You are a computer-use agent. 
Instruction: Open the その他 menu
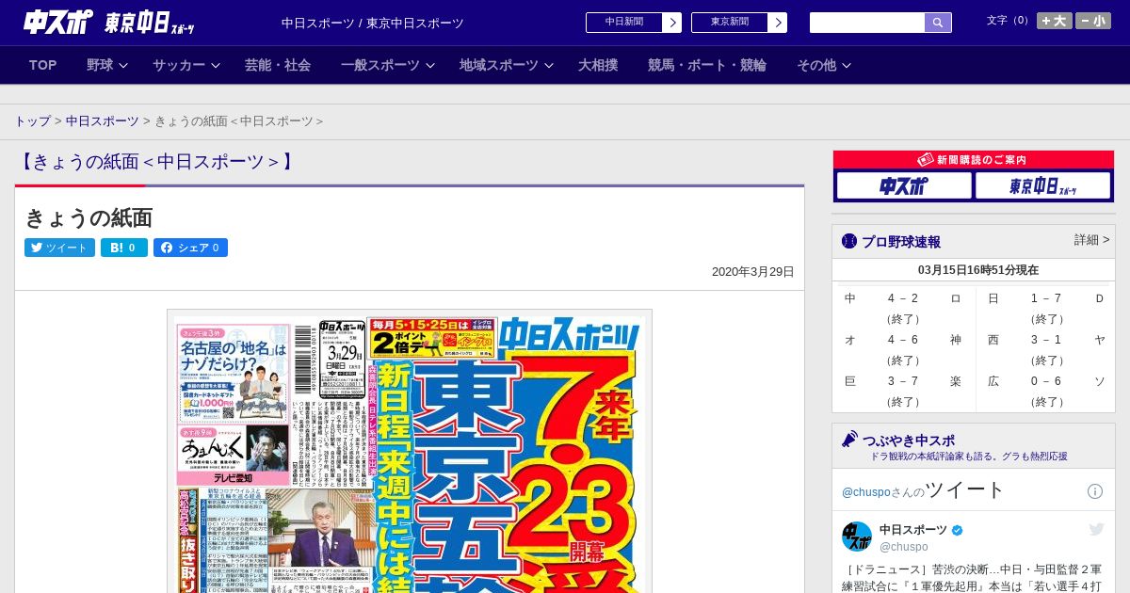816,65
